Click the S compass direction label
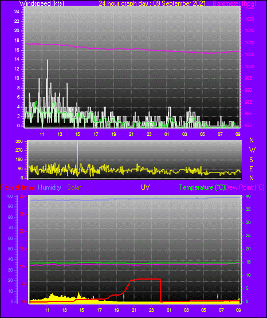 pos(252,160)
